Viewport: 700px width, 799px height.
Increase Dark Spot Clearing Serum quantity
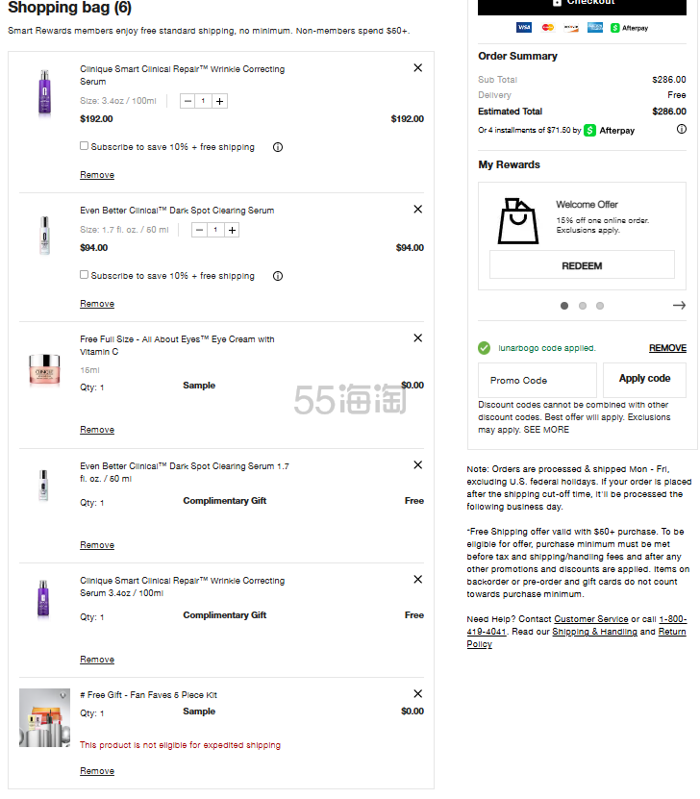click(x=232, y=230)
